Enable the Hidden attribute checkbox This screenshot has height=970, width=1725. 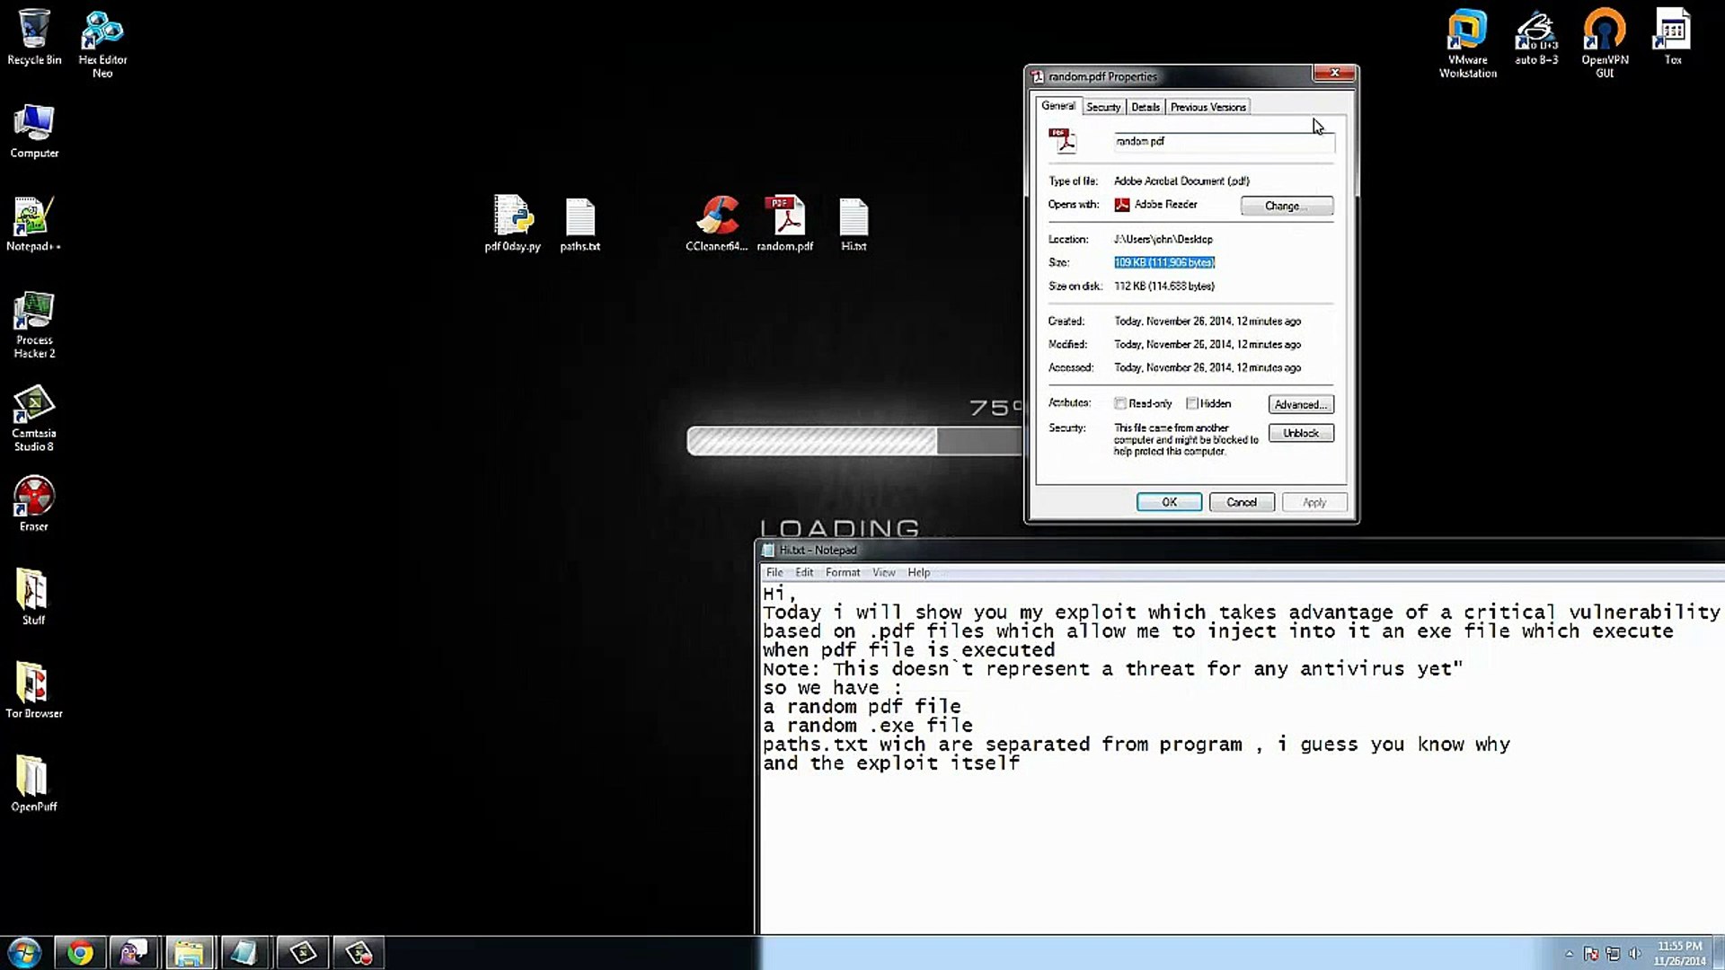pyautogui.click(x=1192, y=403)
